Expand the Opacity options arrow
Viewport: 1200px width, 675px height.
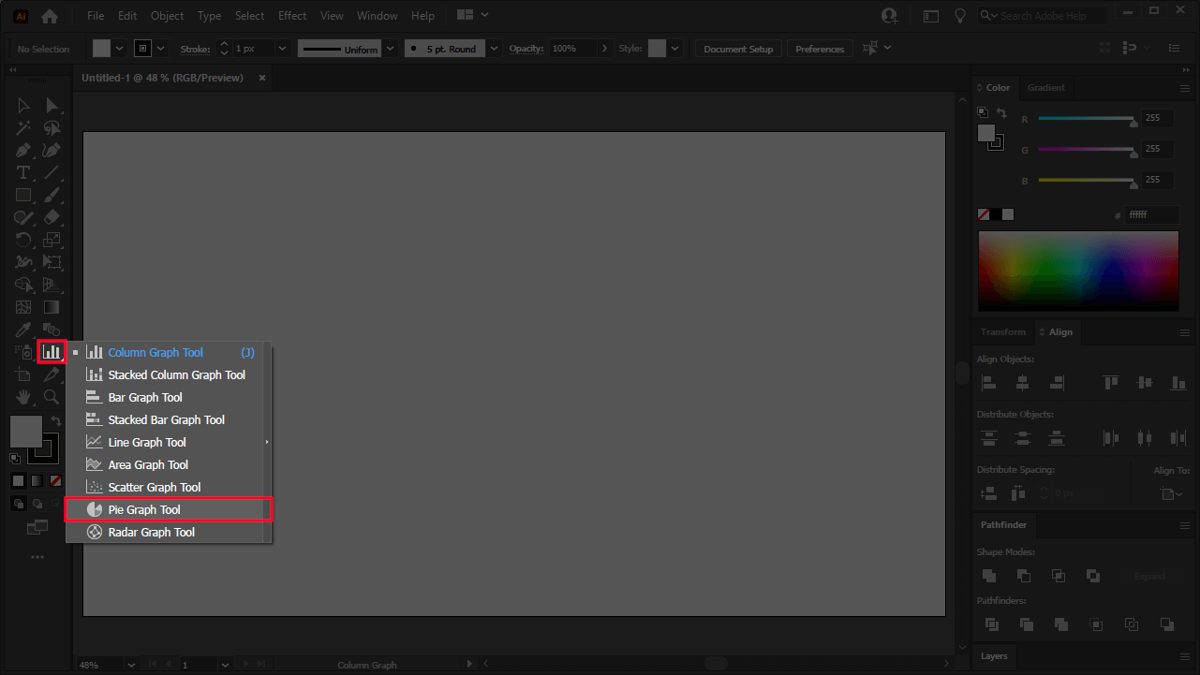(604, 49)
